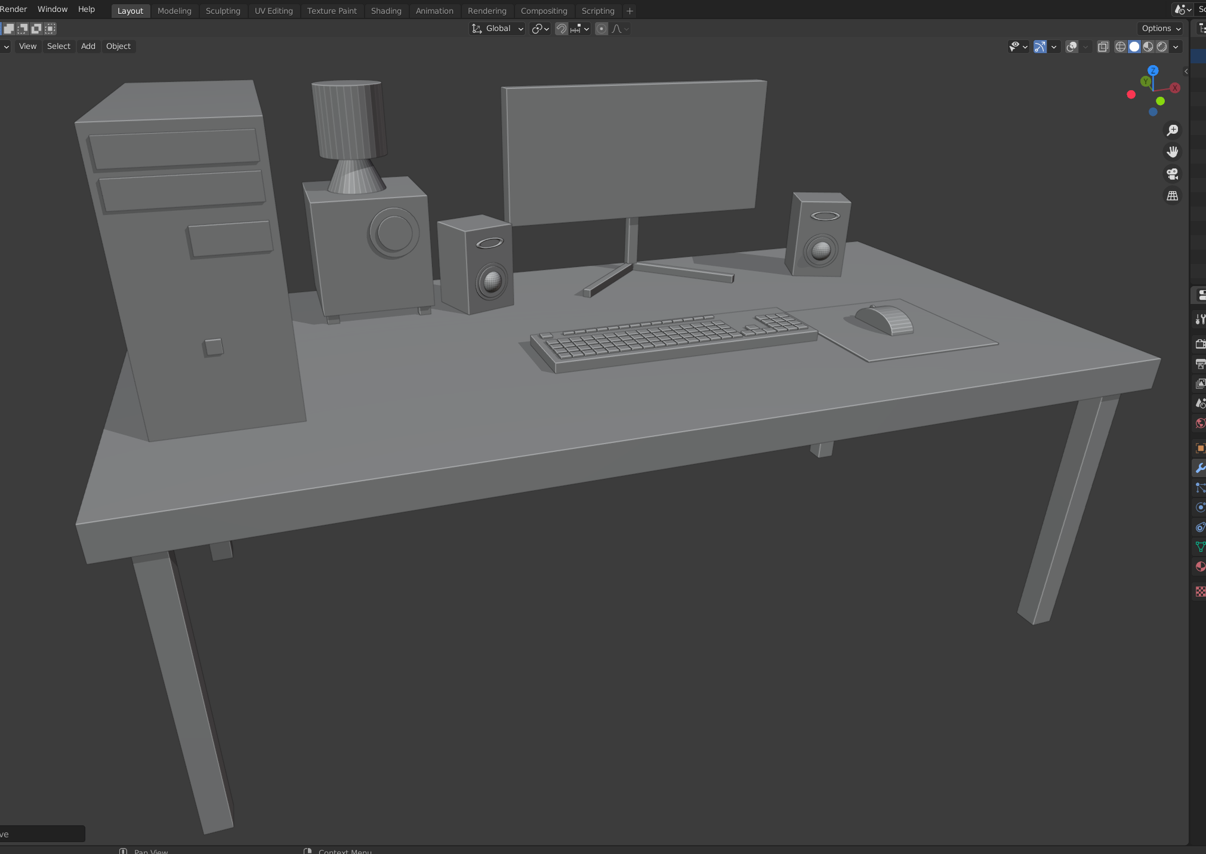Click the zoom viewport magnifier icon
Viewport: 1206px width, 854px height.
[1173, 130]
